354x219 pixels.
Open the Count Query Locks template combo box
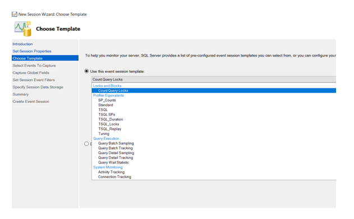pos(214,80)
